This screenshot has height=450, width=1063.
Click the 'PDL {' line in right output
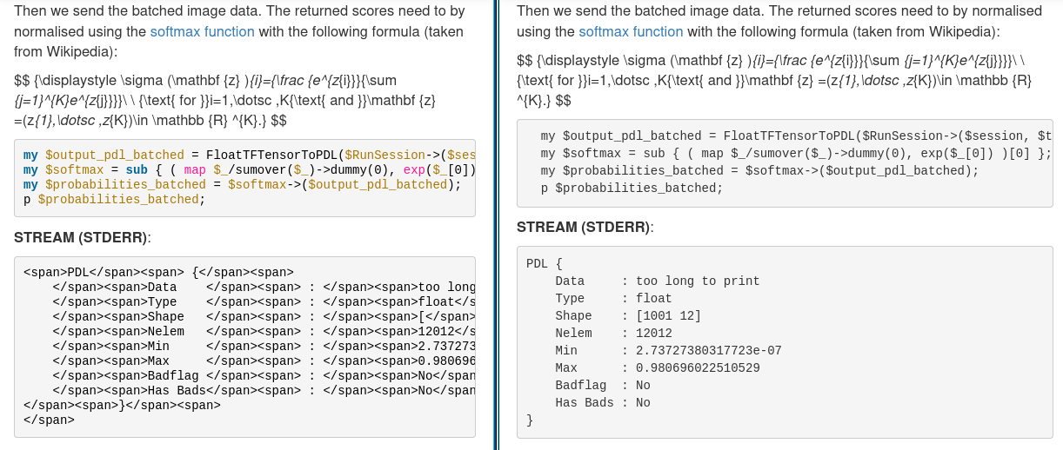click(545, 264)
